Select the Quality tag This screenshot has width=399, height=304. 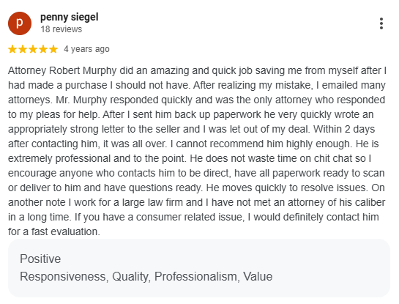pos(131,276)
